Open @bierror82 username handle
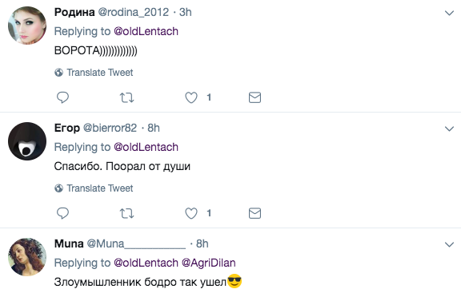The image size is (461, 297). pyautogui.click(x=110, y=128)
